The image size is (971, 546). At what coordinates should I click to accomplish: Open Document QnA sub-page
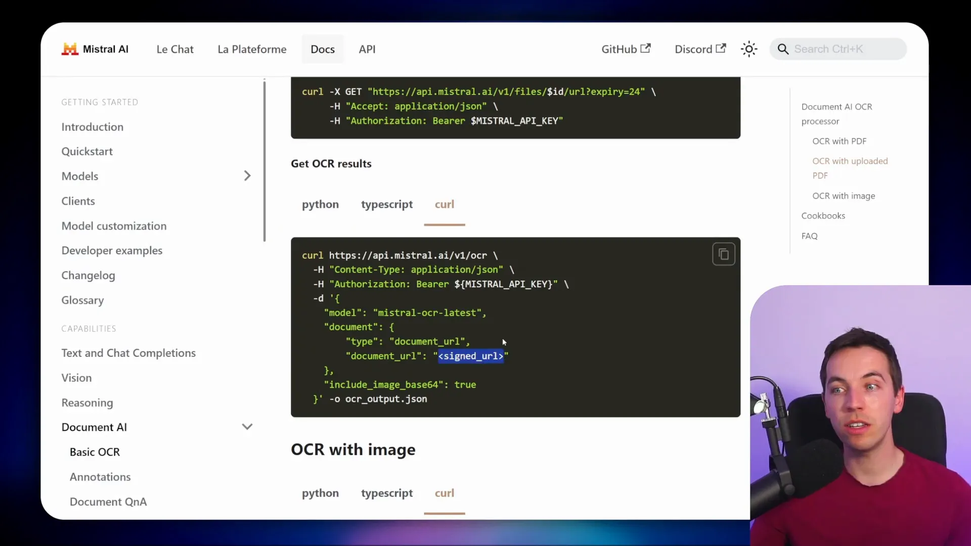108,502
